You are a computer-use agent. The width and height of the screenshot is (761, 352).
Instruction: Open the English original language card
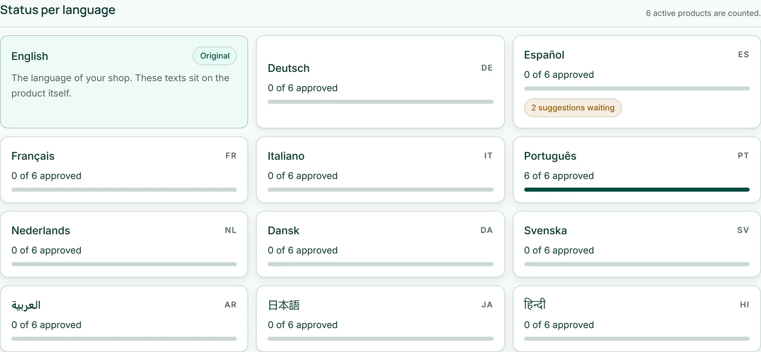[x=124, y=82]
